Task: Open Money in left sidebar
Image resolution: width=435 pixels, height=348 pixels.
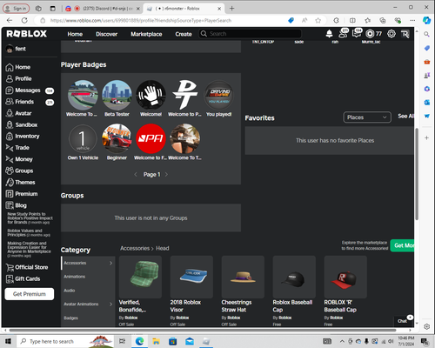Action: click(x=19, y=159)
